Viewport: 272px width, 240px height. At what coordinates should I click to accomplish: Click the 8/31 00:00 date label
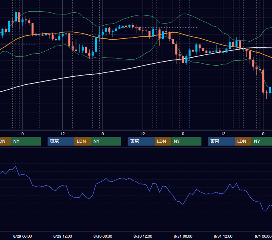[183, 236]
